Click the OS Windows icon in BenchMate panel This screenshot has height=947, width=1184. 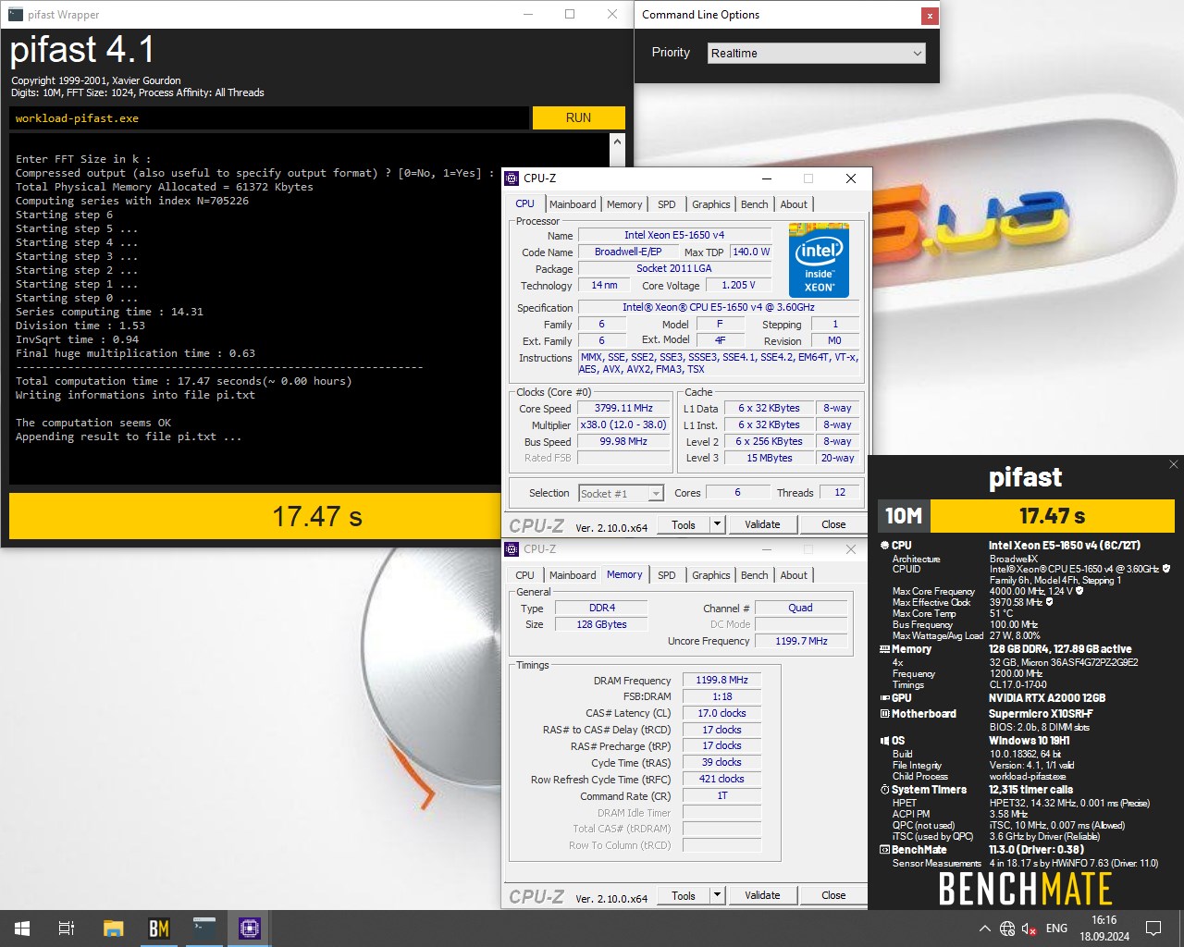(x=884, y=741)
